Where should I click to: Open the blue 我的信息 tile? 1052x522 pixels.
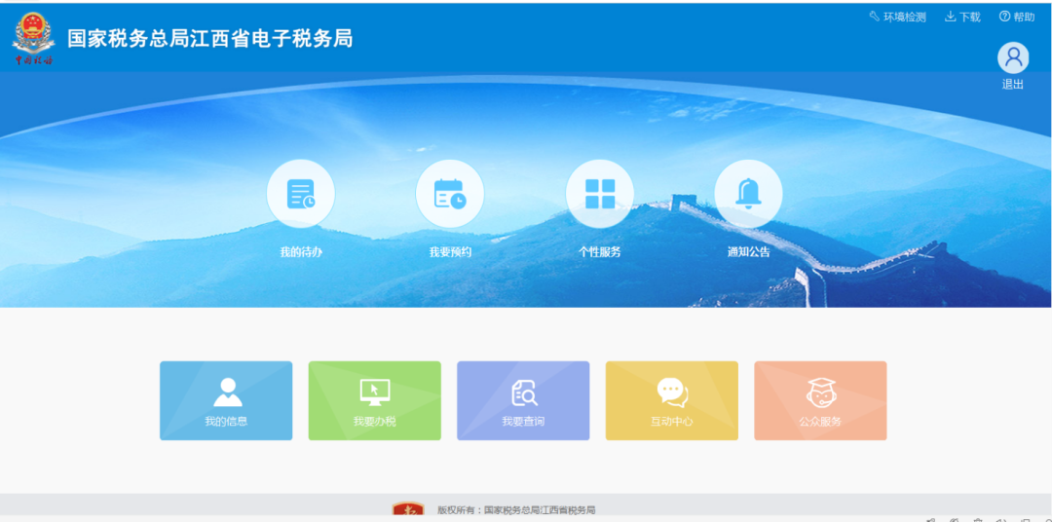click(x=226, y=400)
